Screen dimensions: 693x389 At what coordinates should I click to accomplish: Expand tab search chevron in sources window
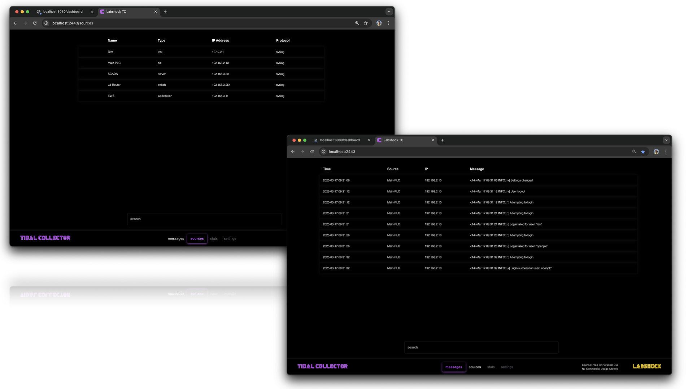[389, 12]
